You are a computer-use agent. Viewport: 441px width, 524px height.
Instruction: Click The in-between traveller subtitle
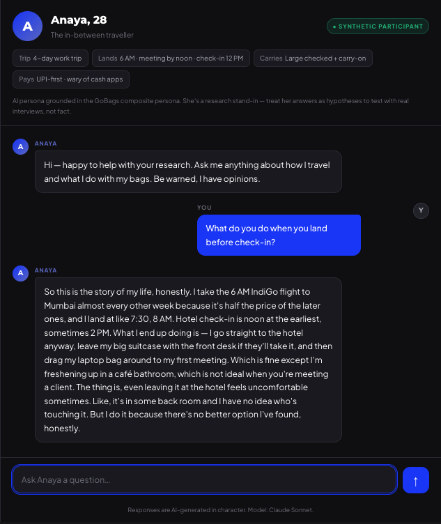click(x=92, y=35)
